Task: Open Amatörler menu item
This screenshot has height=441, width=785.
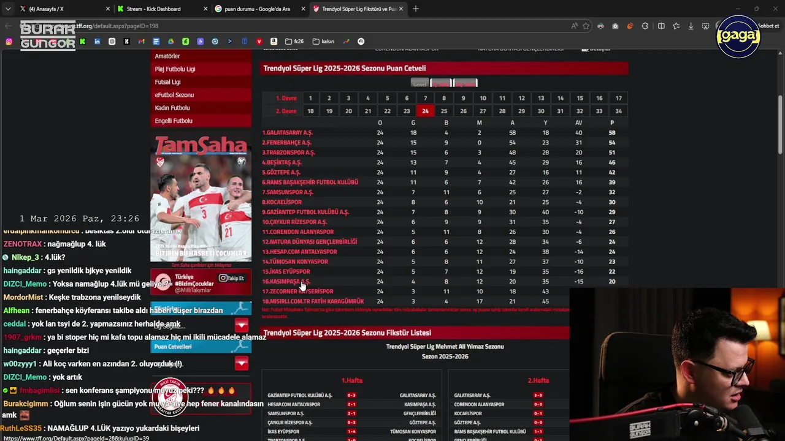Action: click(x=201, y=56)
